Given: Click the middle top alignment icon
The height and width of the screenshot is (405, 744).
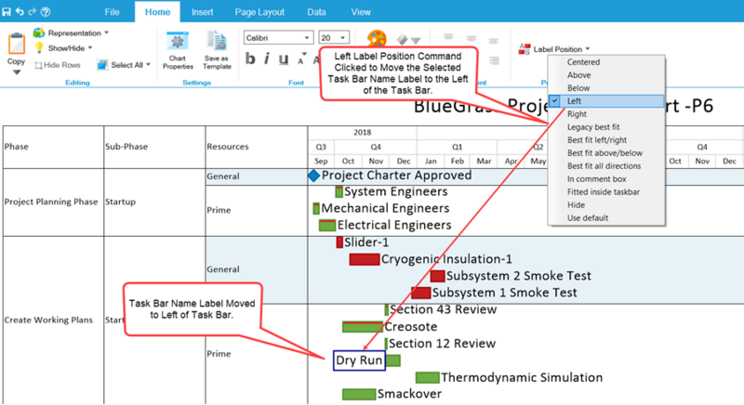Looking at the screenshot, I should point(471,38).
